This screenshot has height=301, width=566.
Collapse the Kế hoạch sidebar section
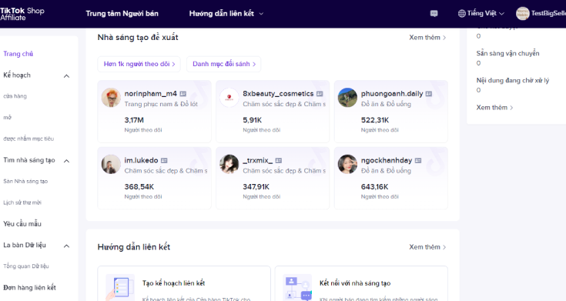pos(66,75)
